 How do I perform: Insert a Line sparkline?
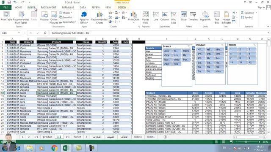click(156, 16)
